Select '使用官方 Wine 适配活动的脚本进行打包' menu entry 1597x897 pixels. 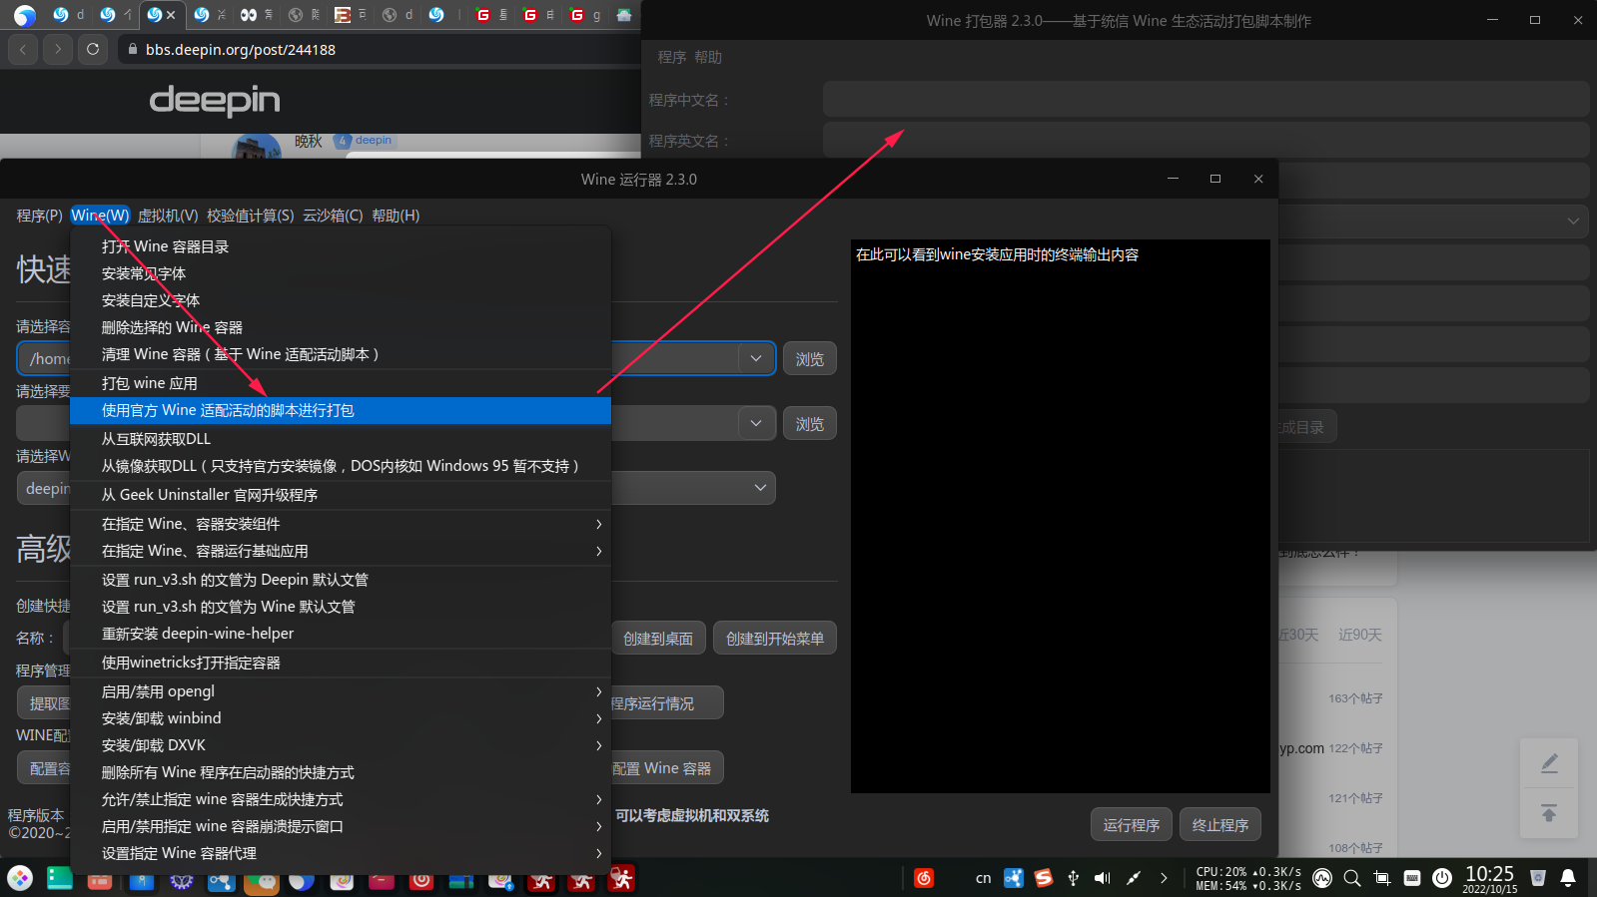(x=340, y=410)
